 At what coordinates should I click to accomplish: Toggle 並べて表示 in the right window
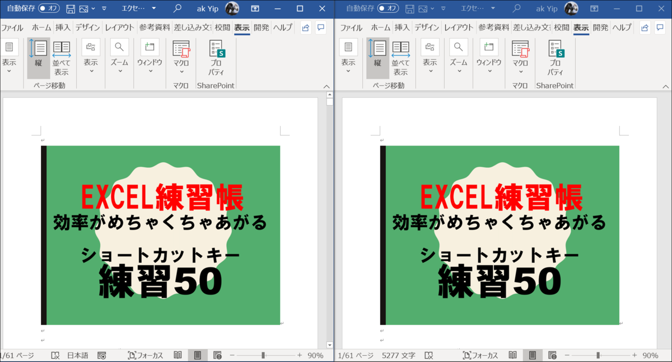tap(400, 58)
